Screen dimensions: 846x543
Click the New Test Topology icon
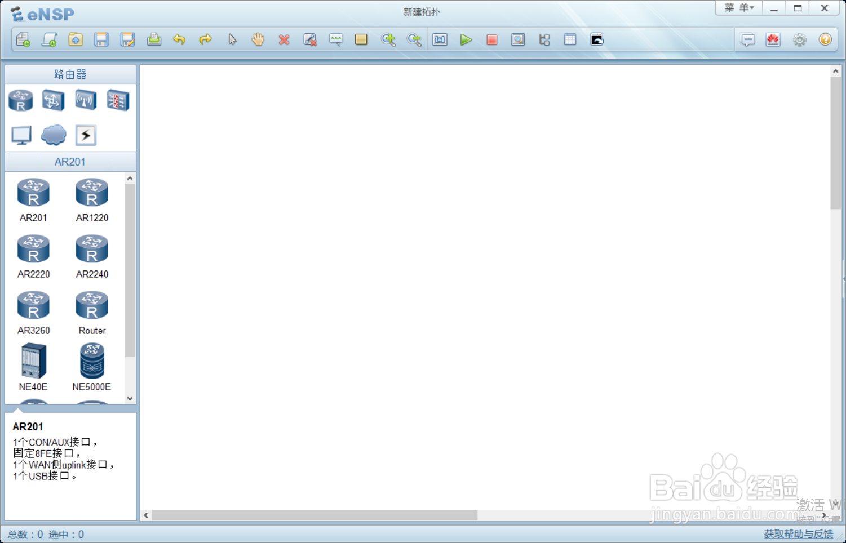point(50,39)
